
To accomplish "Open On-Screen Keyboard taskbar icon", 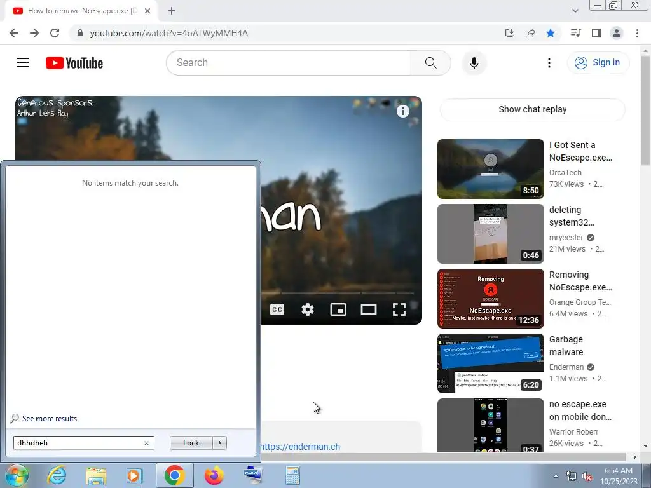I will point(253,475).
